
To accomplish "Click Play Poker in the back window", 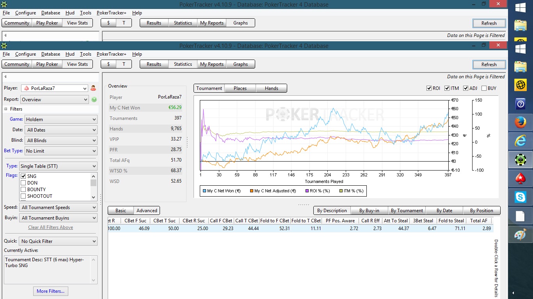I will click(47, 23).
